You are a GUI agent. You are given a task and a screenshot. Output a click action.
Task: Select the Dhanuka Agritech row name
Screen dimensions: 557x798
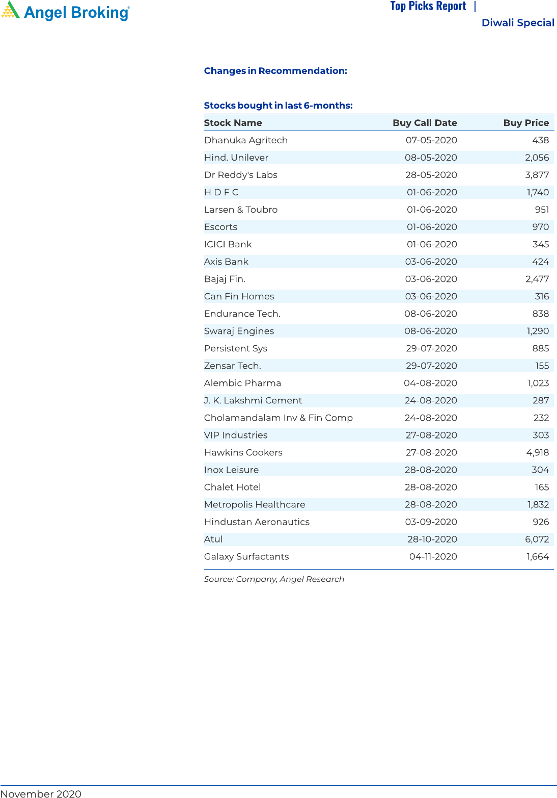[x=245, y=140]
